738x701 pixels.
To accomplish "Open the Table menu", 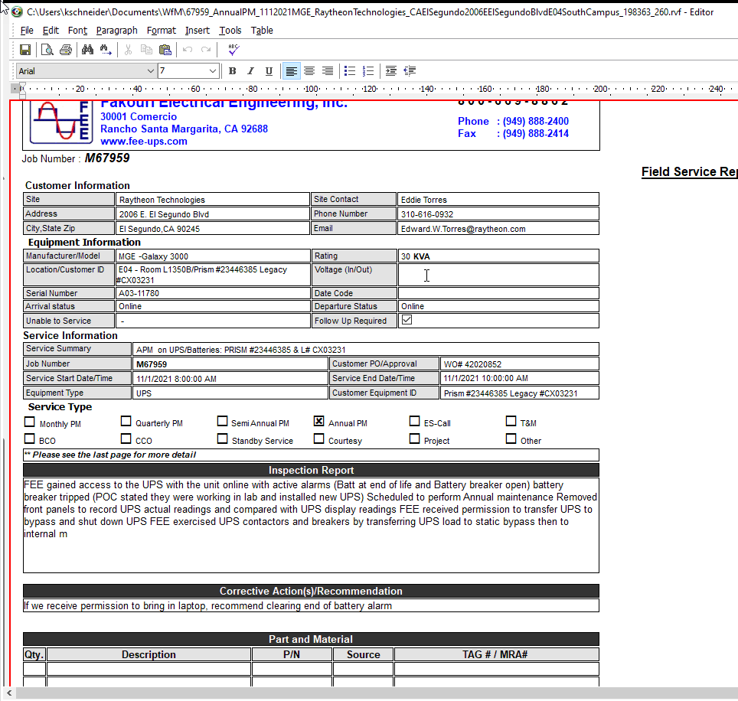I will [262, 31].
